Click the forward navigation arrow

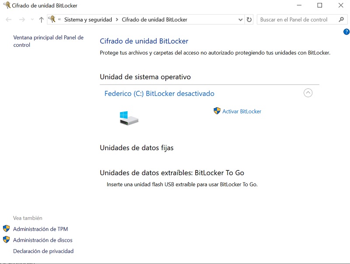click(22, 20)
